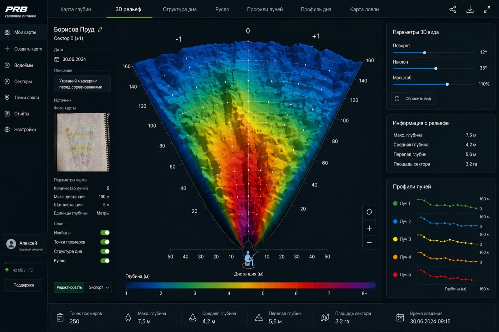Open the Русло tab
Image resolution: width=499 pixels, height=332 pixels.
pyautogui.click(x=222, y=9)
